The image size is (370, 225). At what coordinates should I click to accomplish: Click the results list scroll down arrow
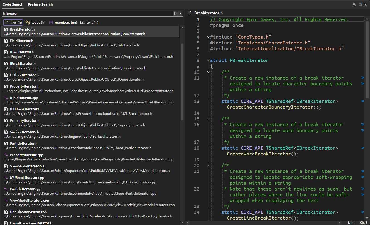182,222
